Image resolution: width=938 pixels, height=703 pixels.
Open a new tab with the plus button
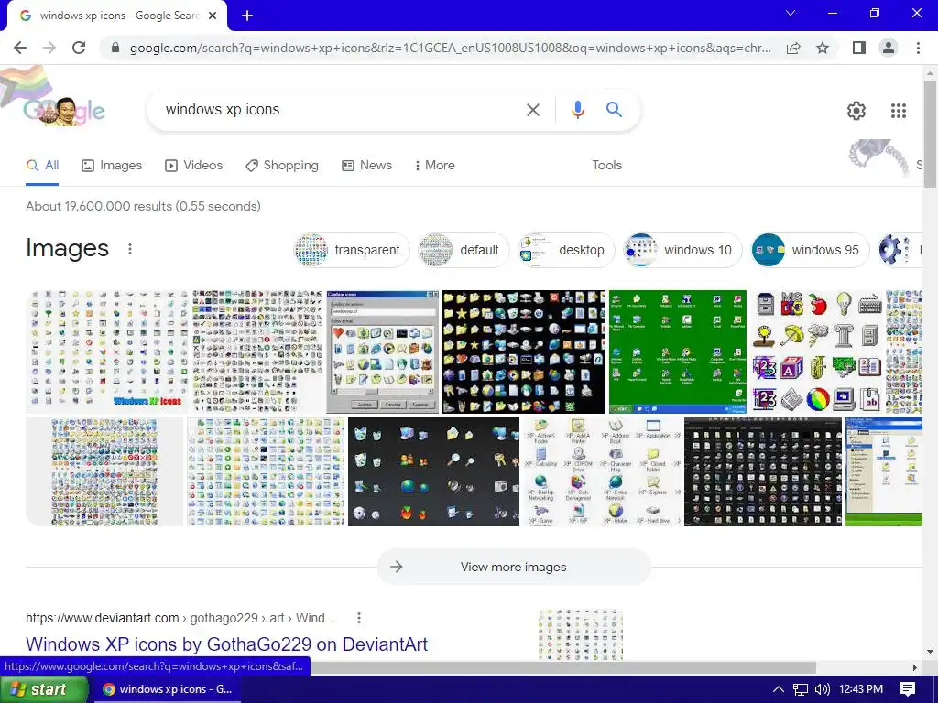247,16
